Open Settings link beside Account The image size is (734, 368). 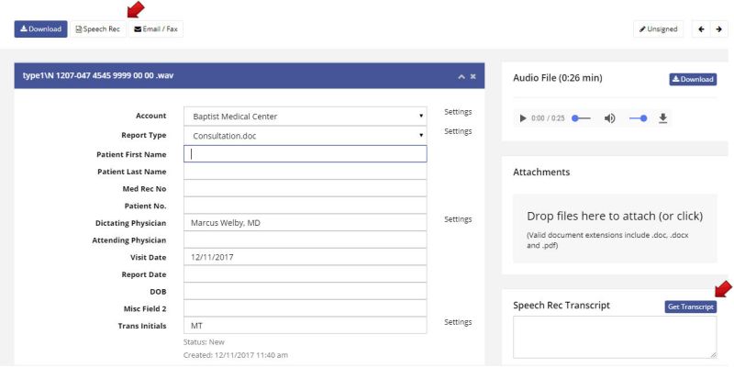click(457, 112)
